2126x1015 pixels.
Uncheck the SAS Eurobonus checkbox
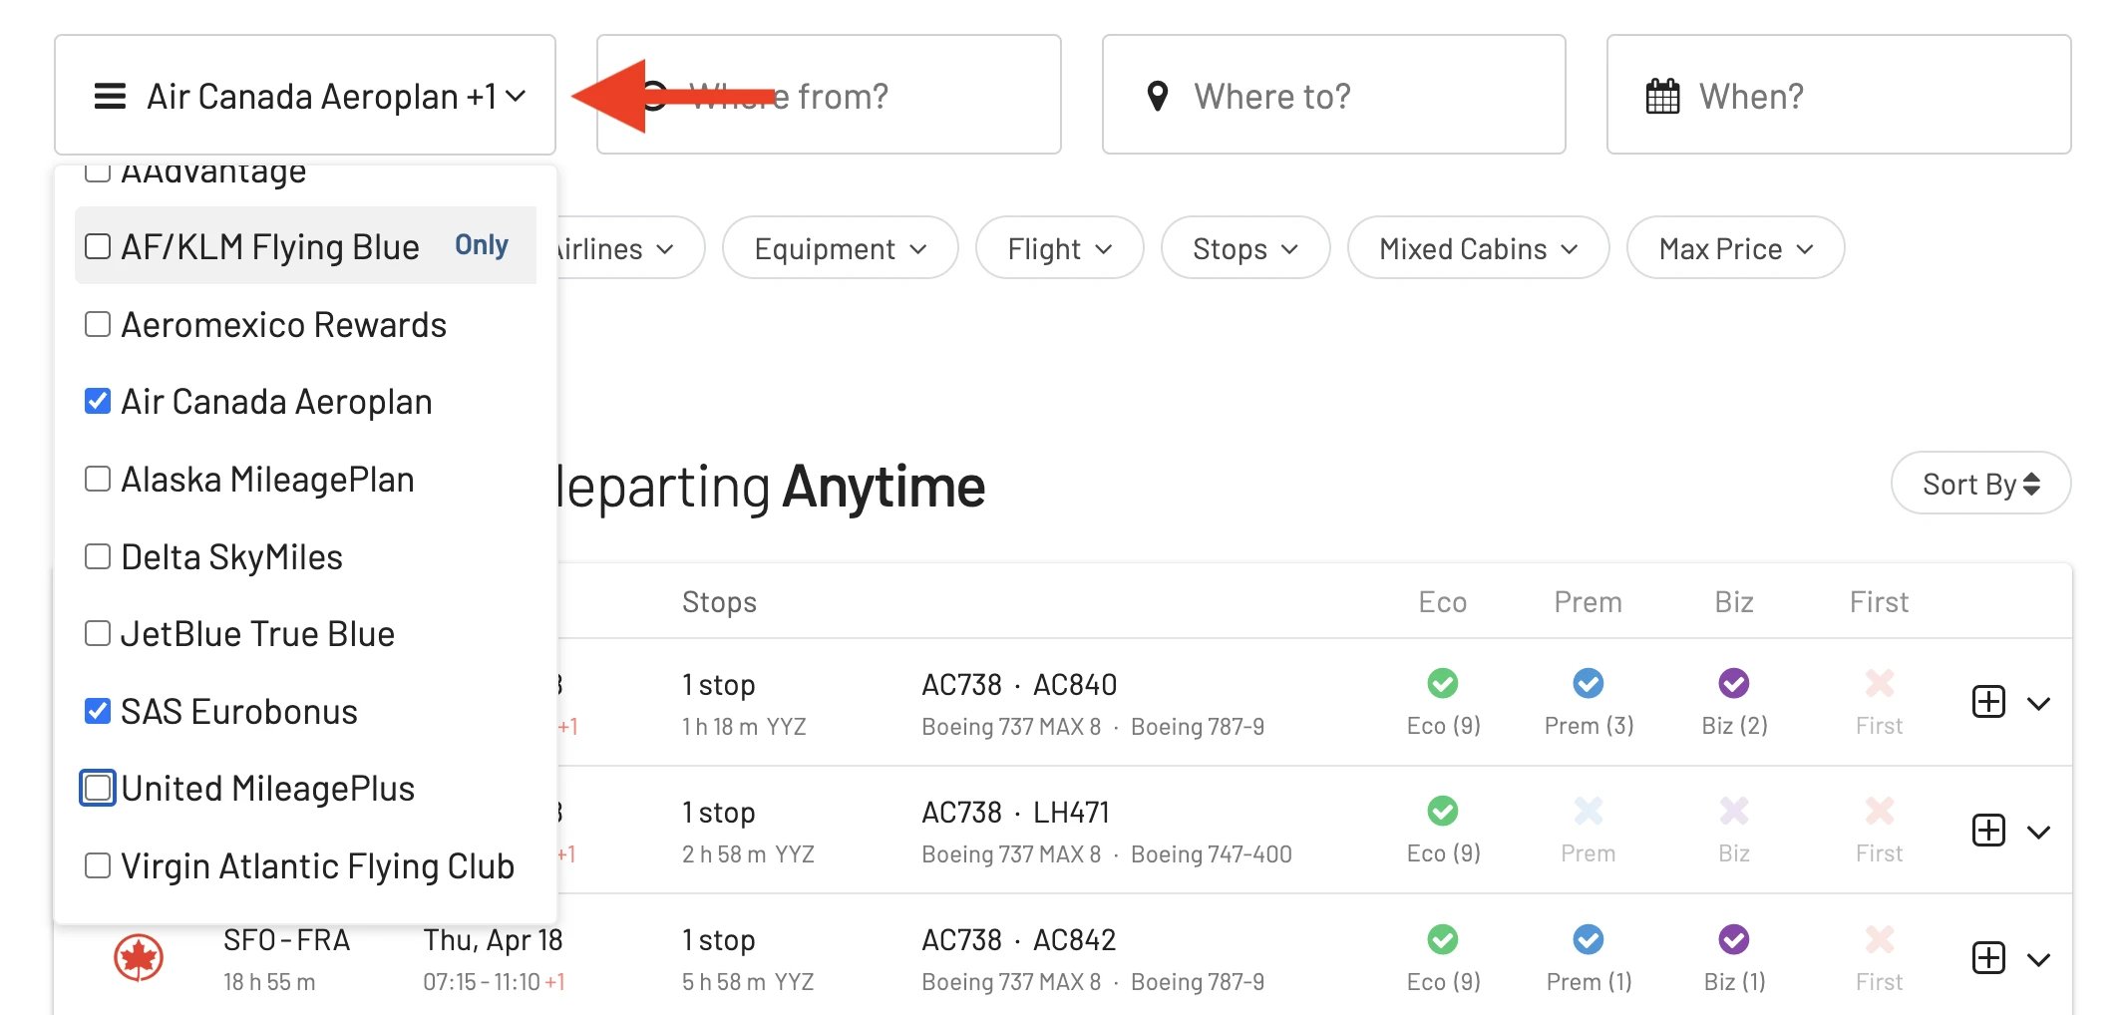tap(98, 711)
